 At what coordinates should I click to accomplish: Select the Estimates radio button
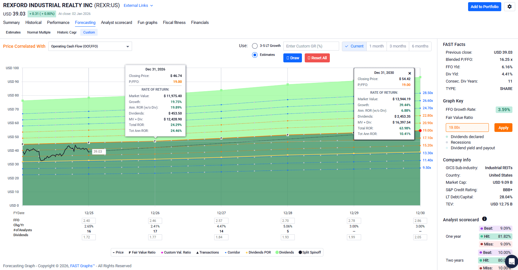click(255, 55)
